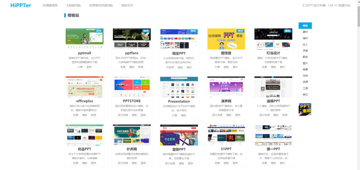Image resolution: width=360 pixels, height=170 pixels.
Task: Open the 叮当设计 site thumbnail
Action: (273, 39)
